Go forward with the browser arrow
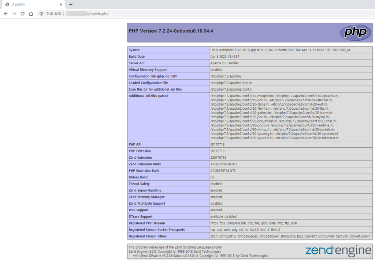Screen dimensions: 375x261 (x=14, y=14)
